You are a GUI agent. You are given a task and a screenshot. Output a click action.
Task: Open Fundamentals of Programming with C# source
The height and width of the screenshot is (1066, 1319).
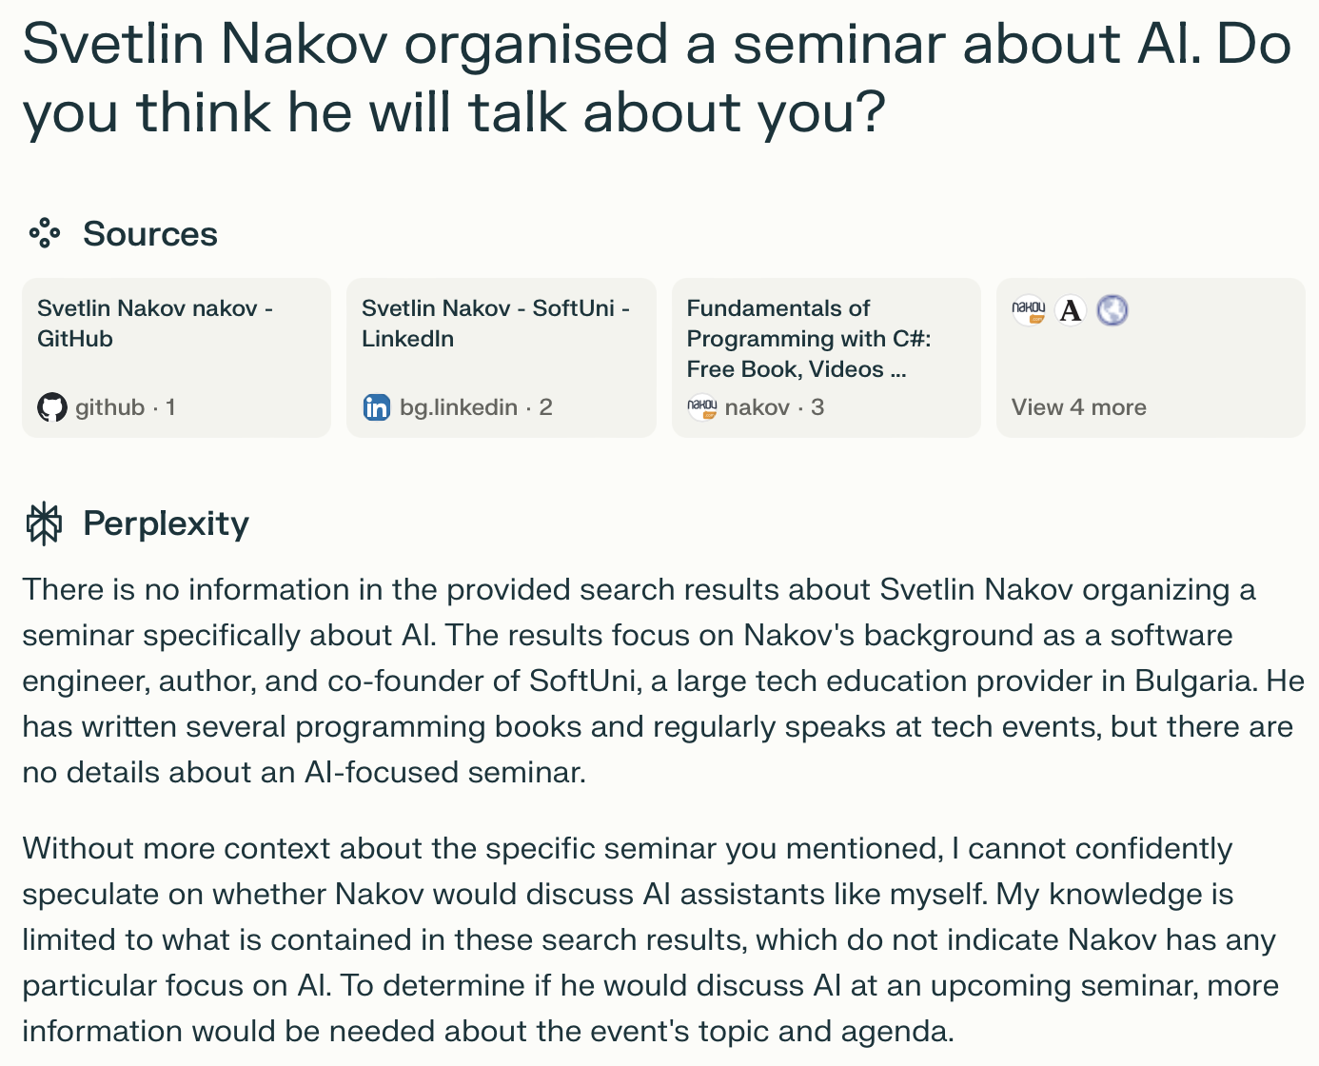tap(826, 358)
